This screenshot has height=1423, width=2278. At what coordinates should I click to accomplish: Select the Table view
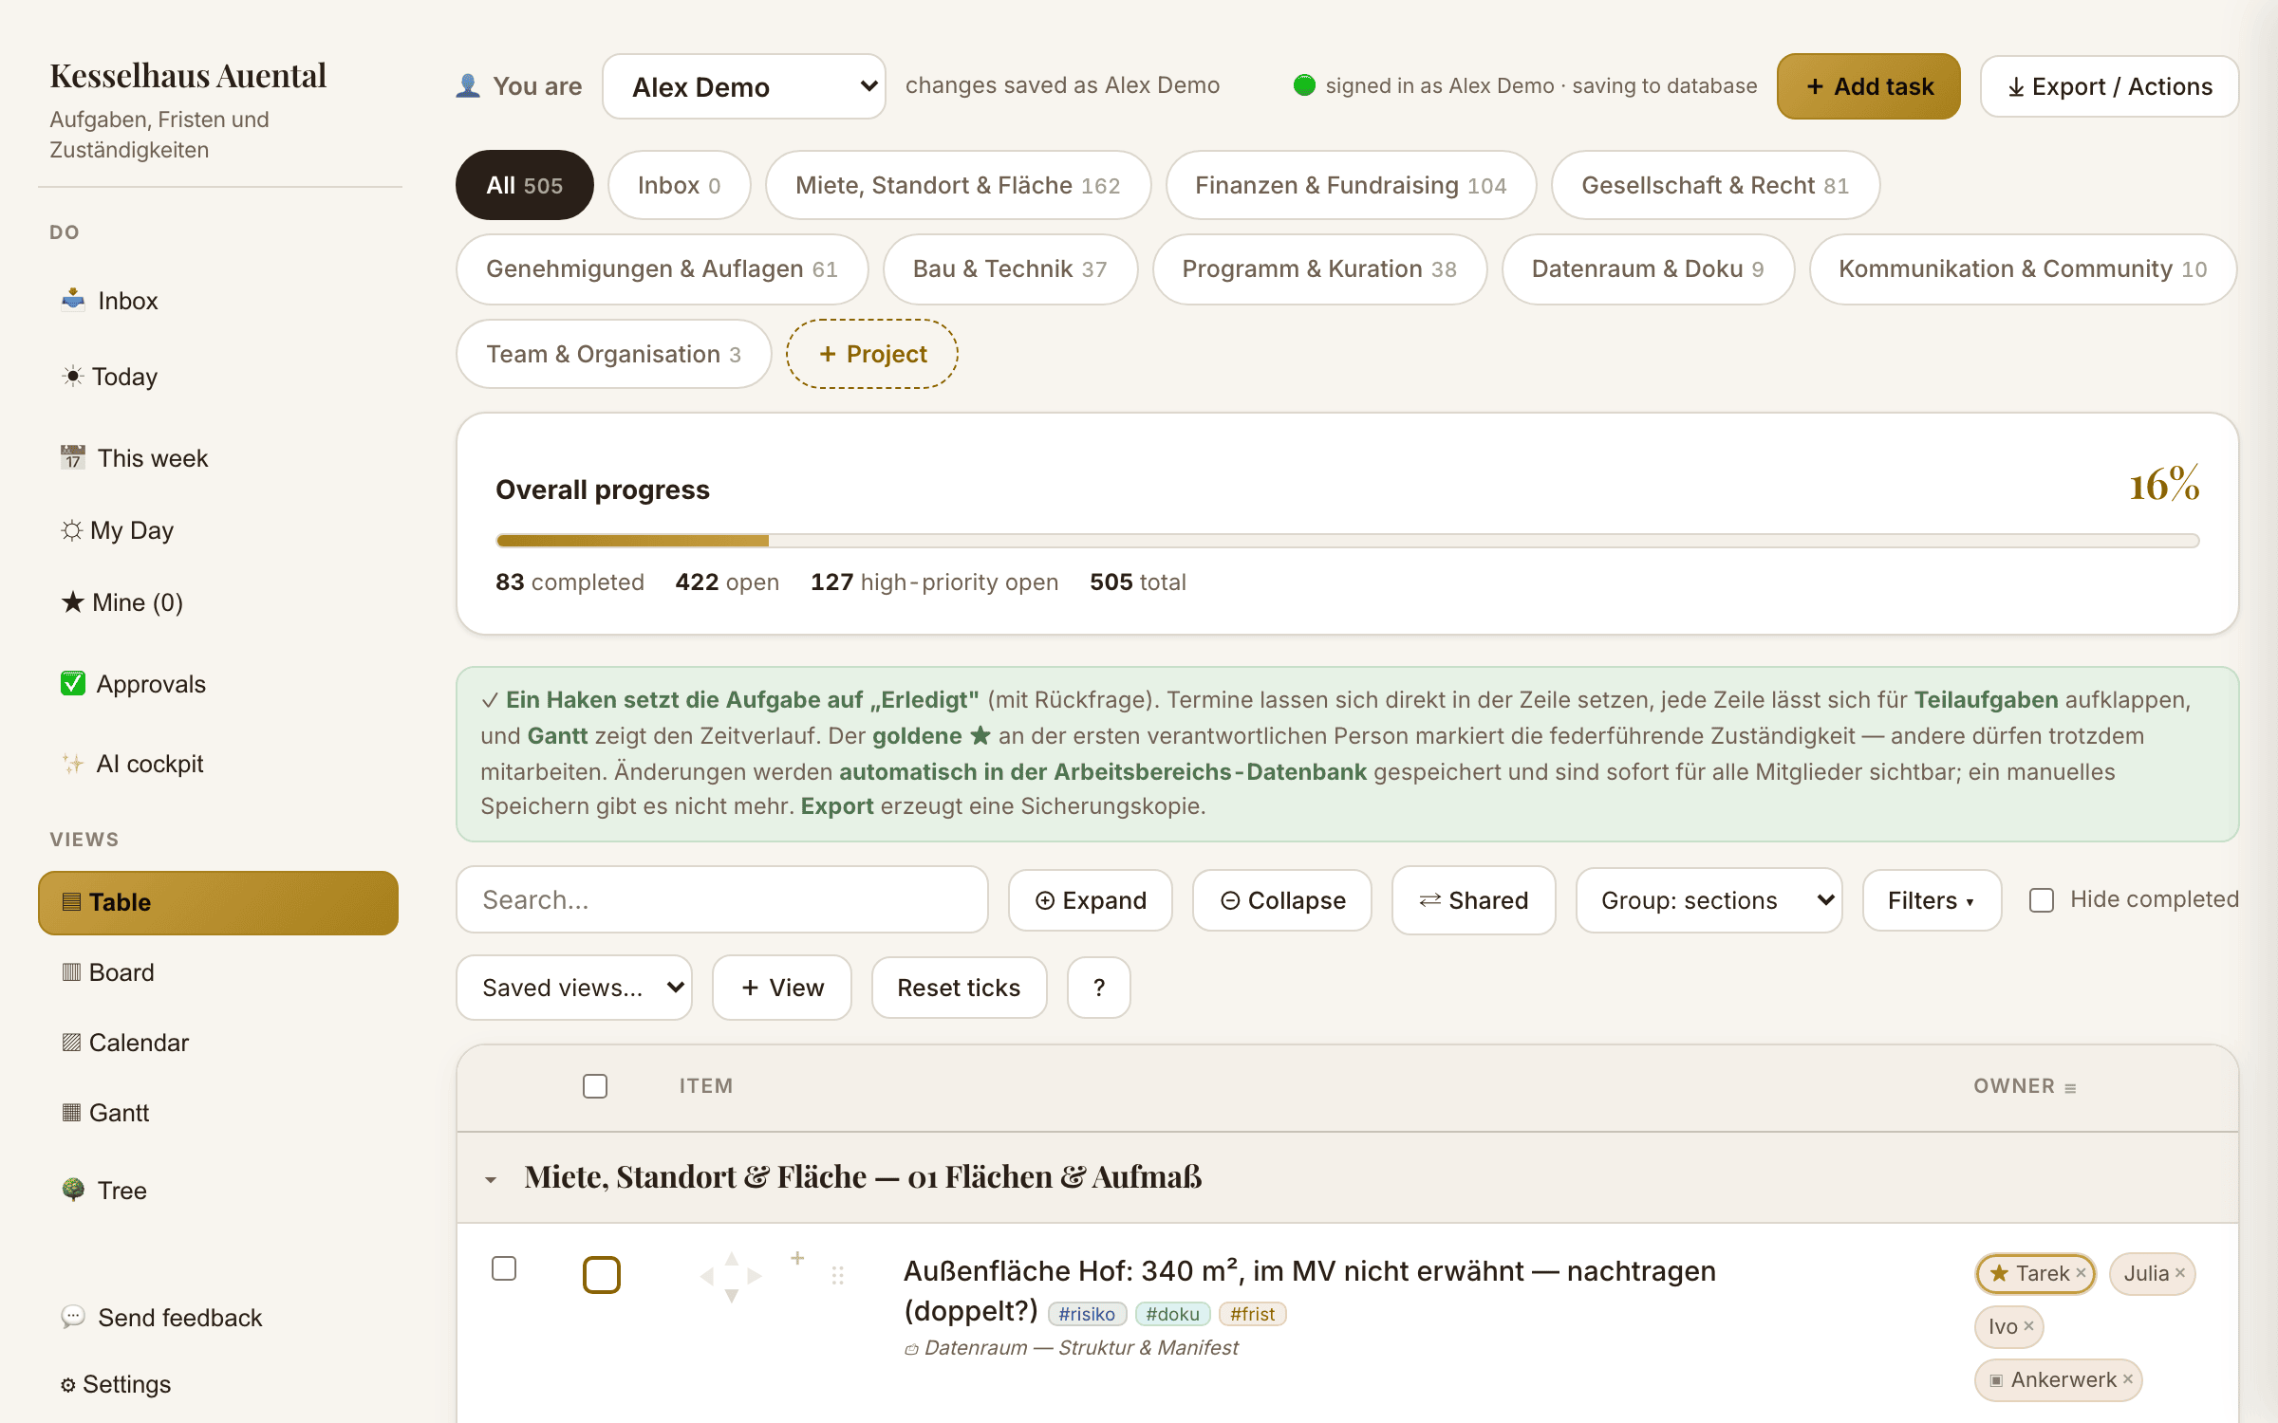click(x=218, y=902)
